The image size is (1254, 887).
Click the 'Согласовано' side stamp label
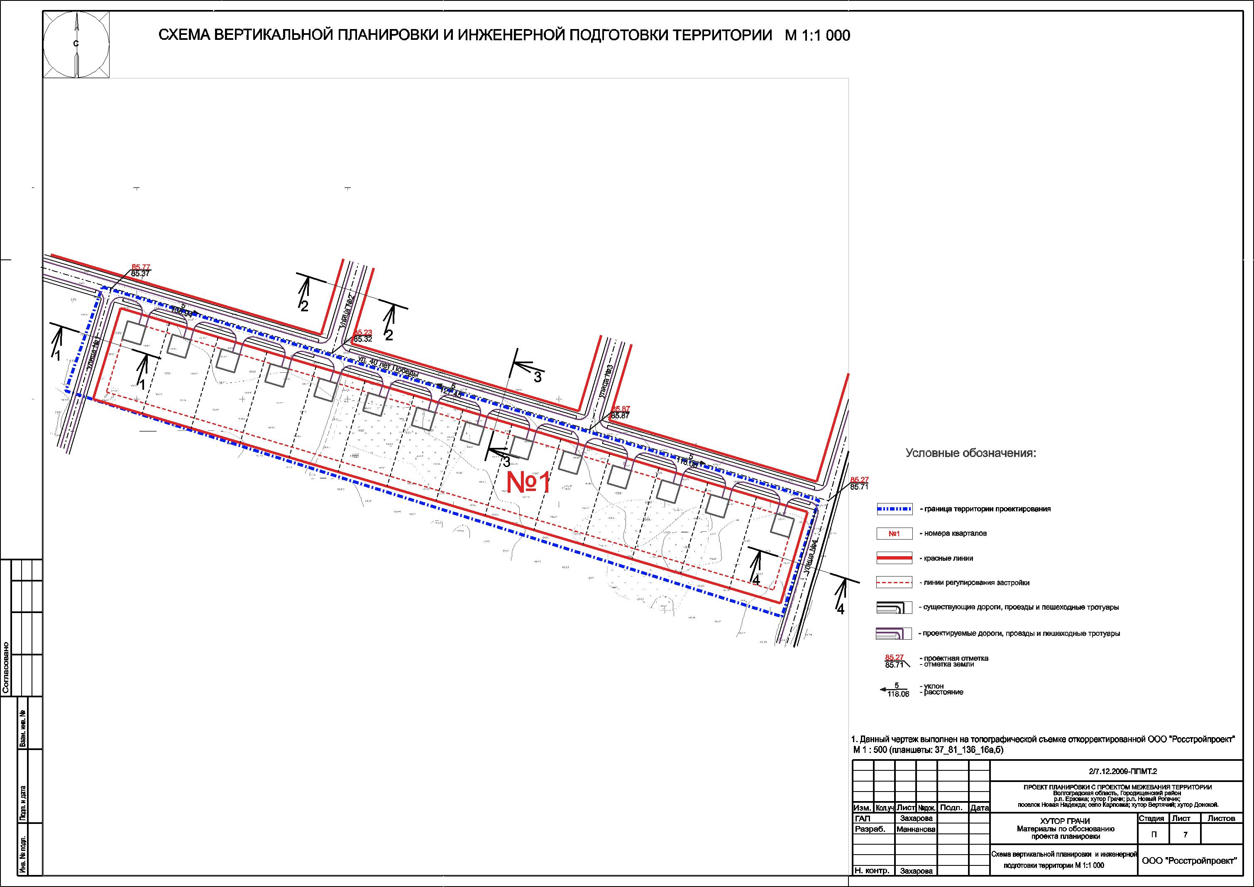tap(7, 667)
